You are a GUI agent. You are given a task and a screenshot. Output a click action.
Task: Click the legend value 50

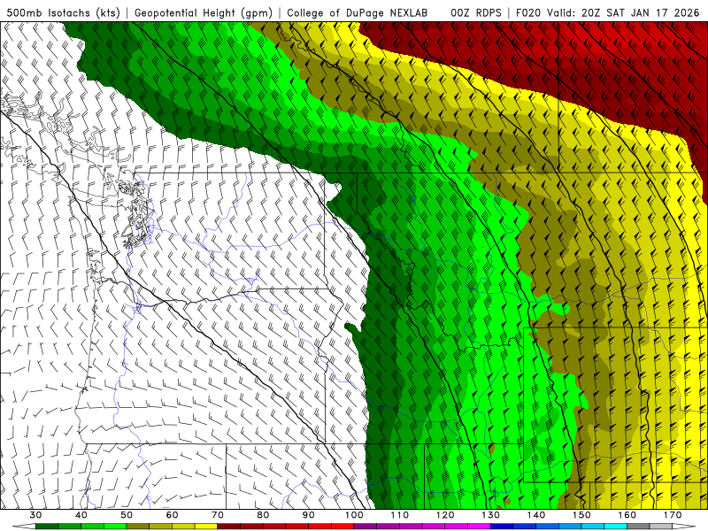pyautogui.click(x=127, y=515)
